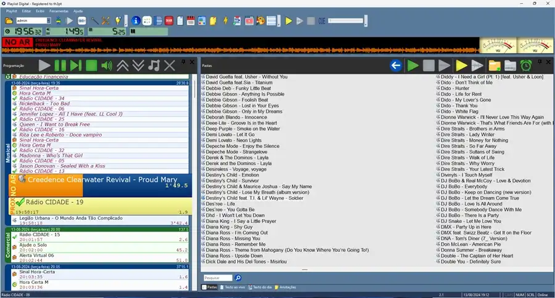Select Ajude o Solo in Comercial block
Image resolution: width=555 pixels, height=298 pixels.
100,247
